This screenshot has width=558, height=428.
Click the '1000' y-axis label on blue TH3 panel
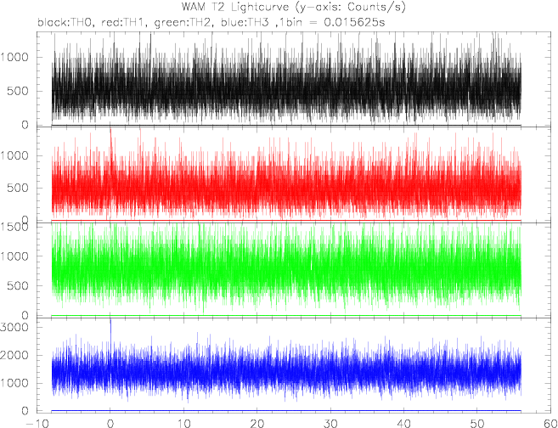pos(14,383)
